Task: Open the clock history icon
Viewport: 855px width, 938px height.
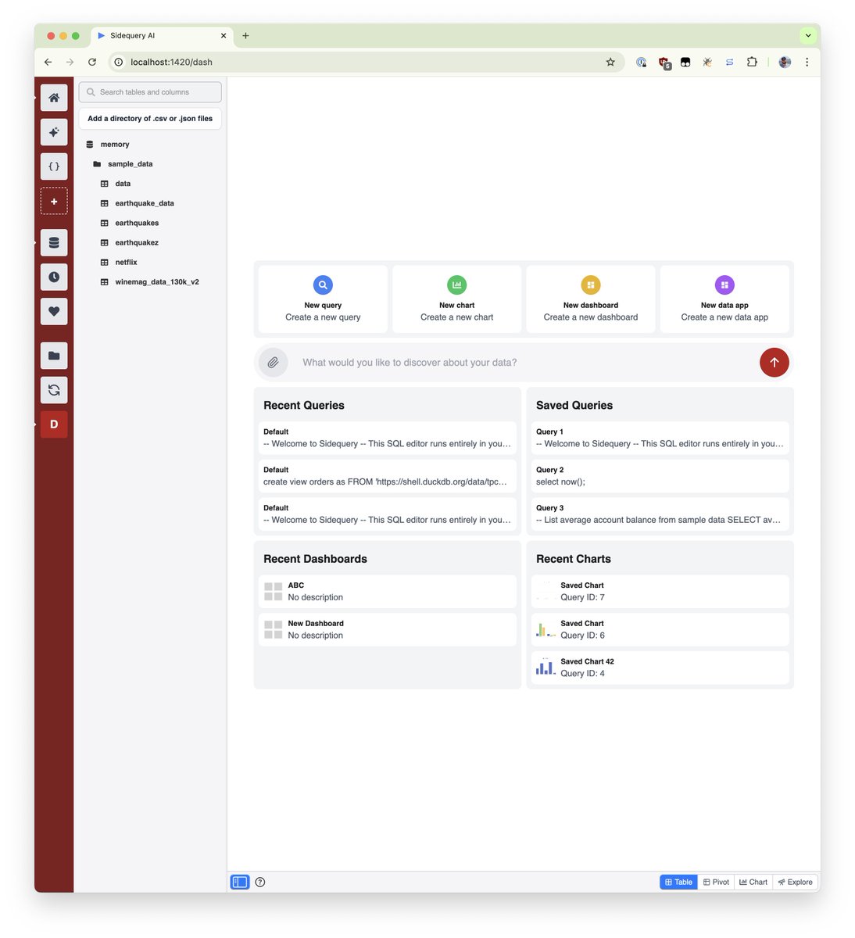Action: point(54,277)
